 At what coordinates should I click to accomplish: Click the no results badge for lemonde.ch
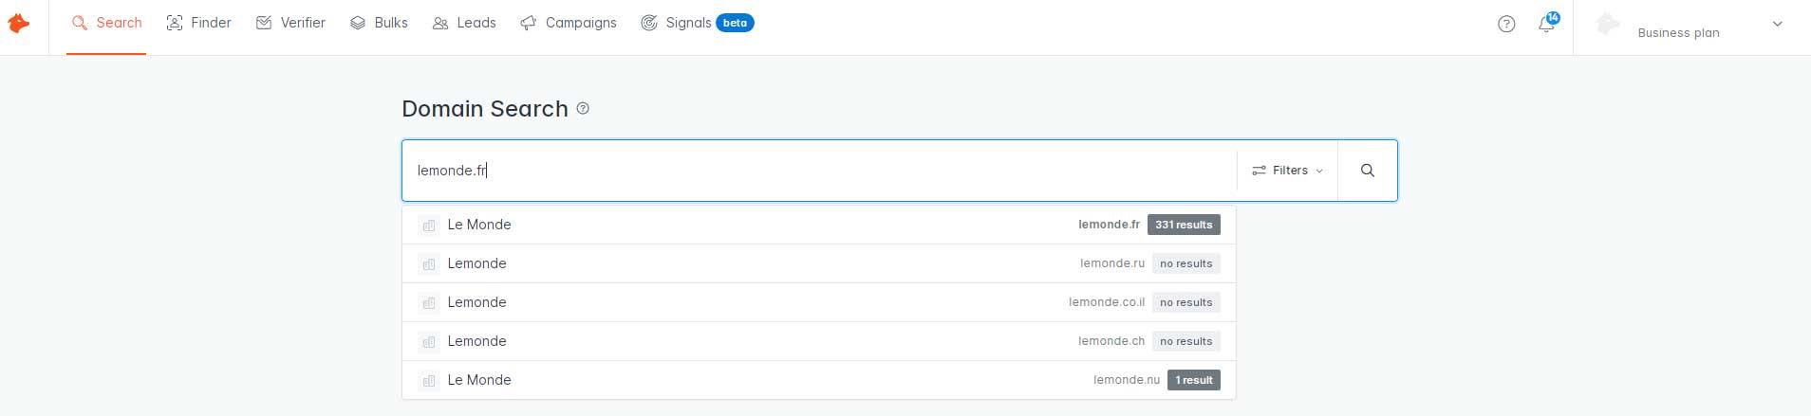1186,341
